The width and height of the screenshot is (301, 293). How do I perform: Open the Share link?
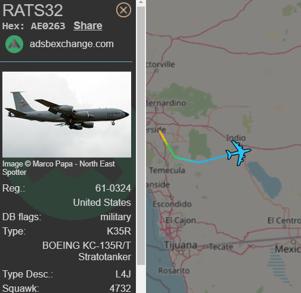click(x=88, y=26)
